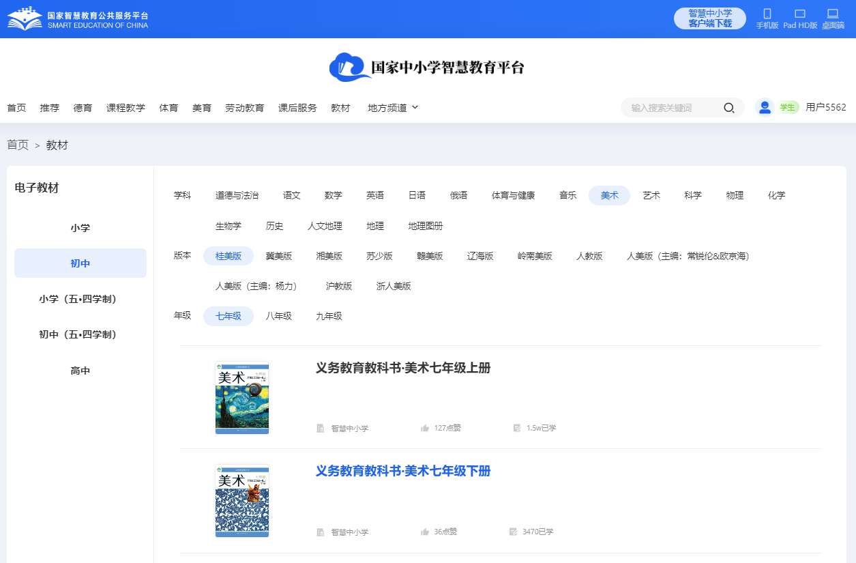Select the 冀美版 edition
Image resolution: width=856 pixels, height=563 pixels.
279,256
